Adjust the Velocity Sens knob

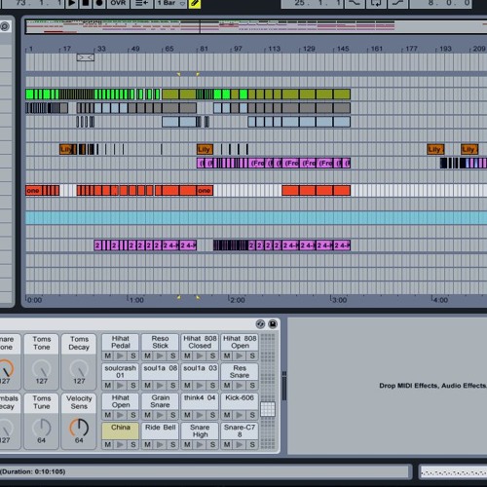(x=79, y=428)
